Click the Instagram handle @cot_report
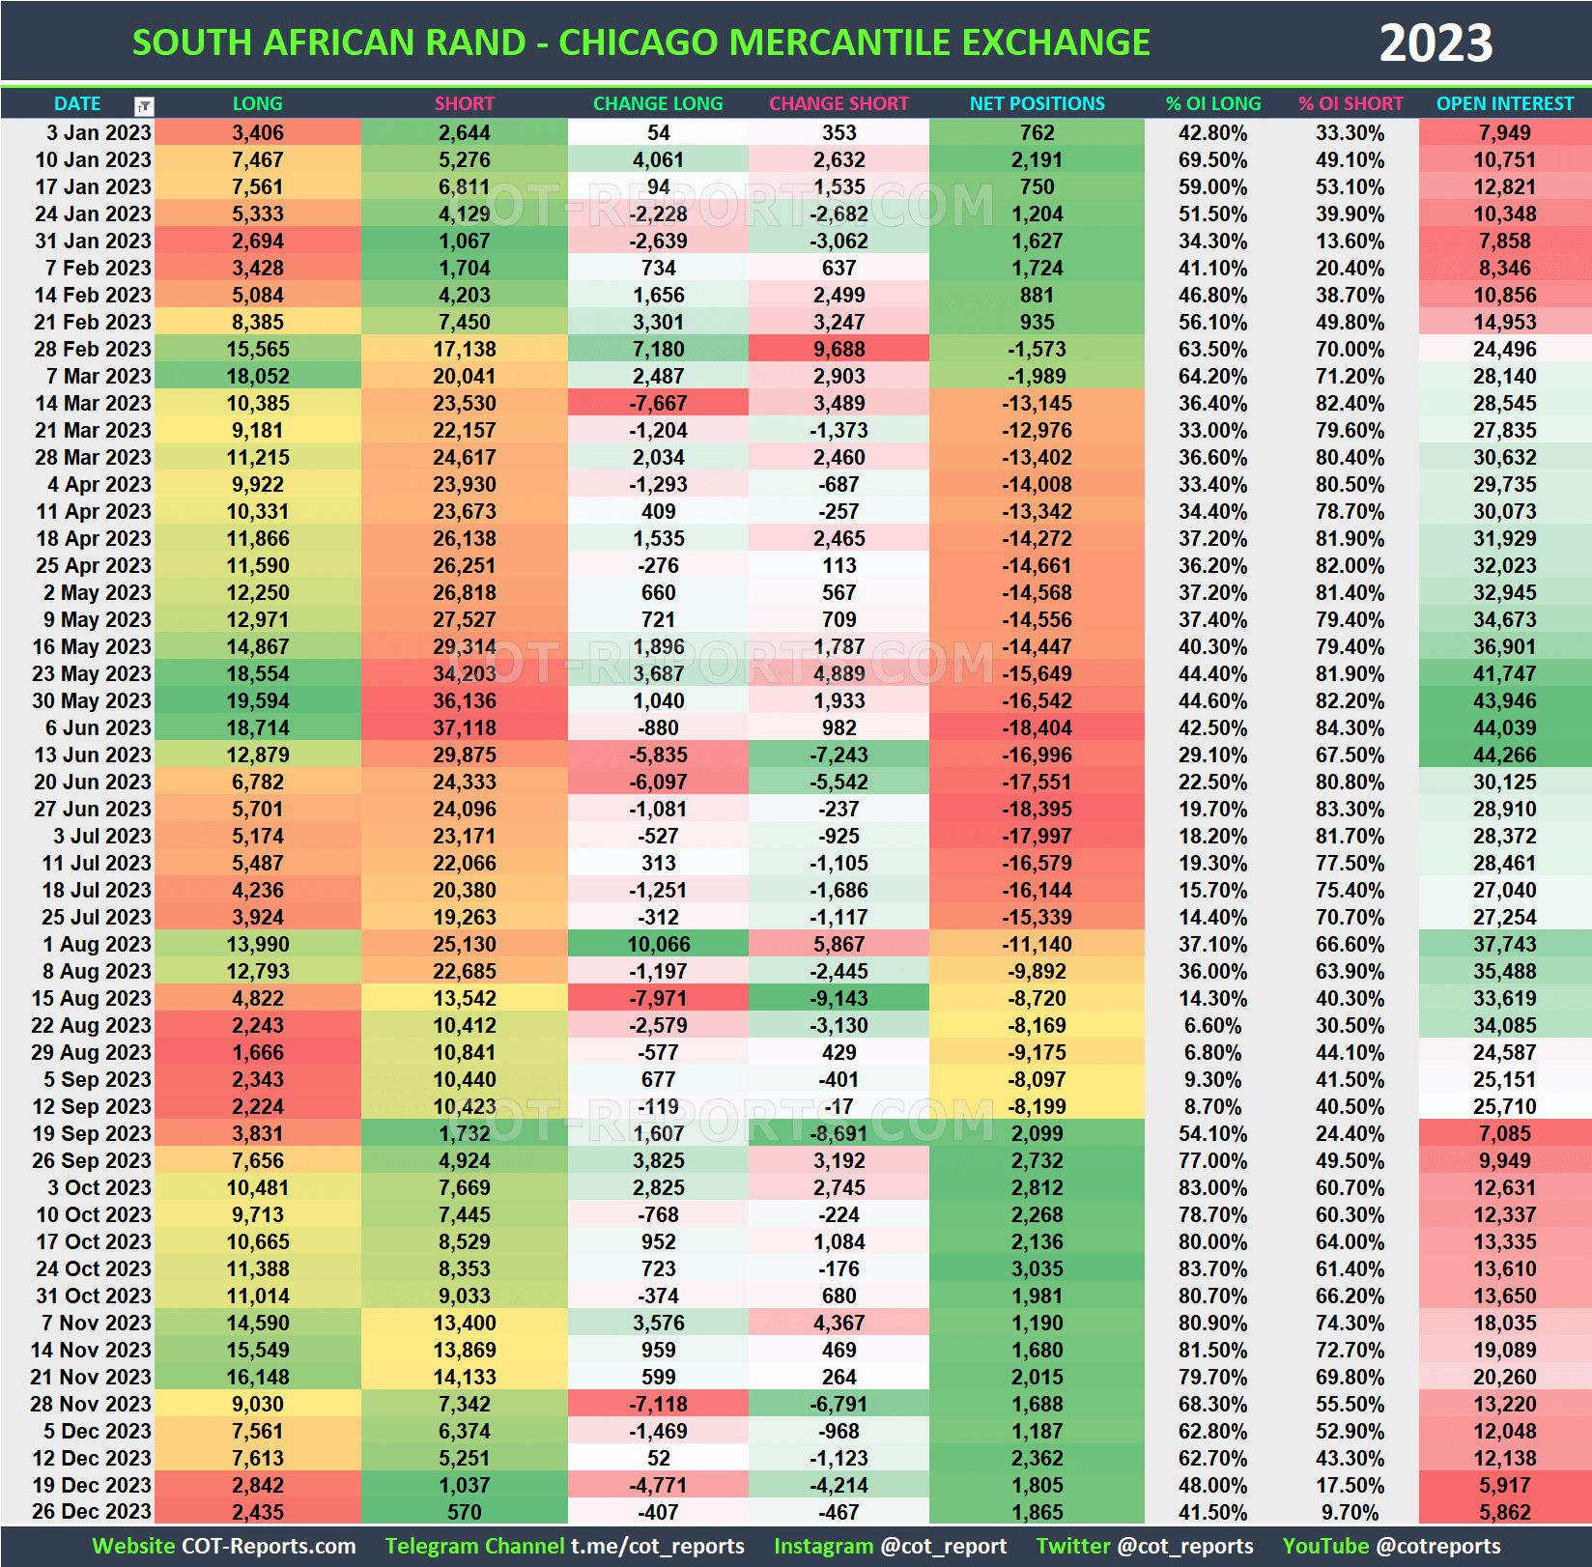 coord(947,1540)
